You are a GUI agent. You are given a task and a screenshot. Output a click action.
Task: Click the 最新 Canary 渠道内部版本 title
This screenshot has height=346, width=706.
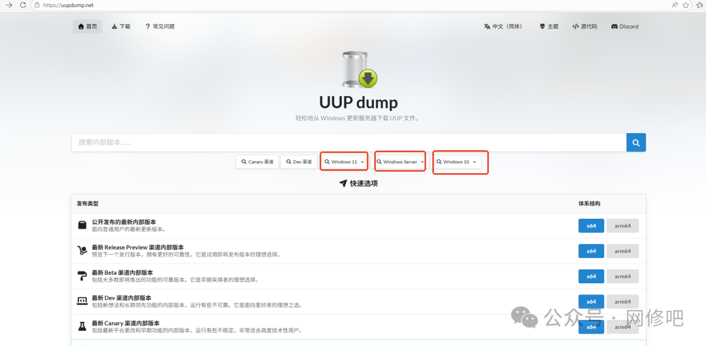(x=126, y=323)
